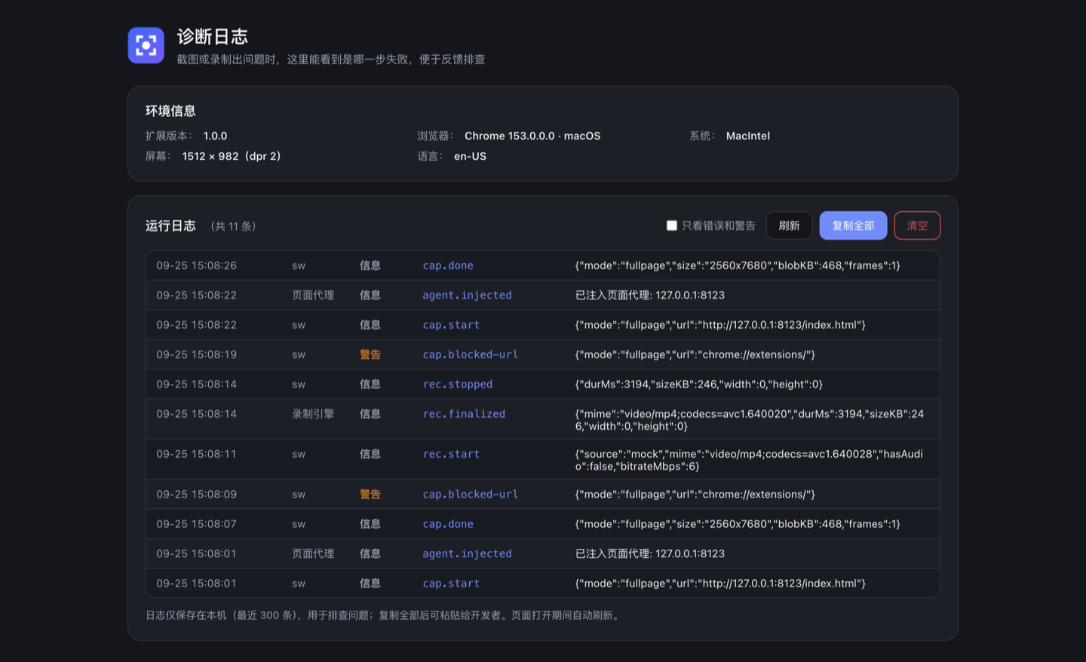Click the rec.start source mock details text
The height and width of the screenshot is (662, 1086).
749,460
